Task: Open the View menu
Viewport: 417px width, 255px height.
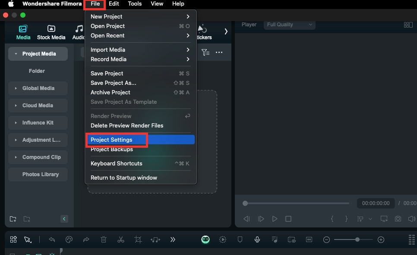Action: click(x=157, y=4)
